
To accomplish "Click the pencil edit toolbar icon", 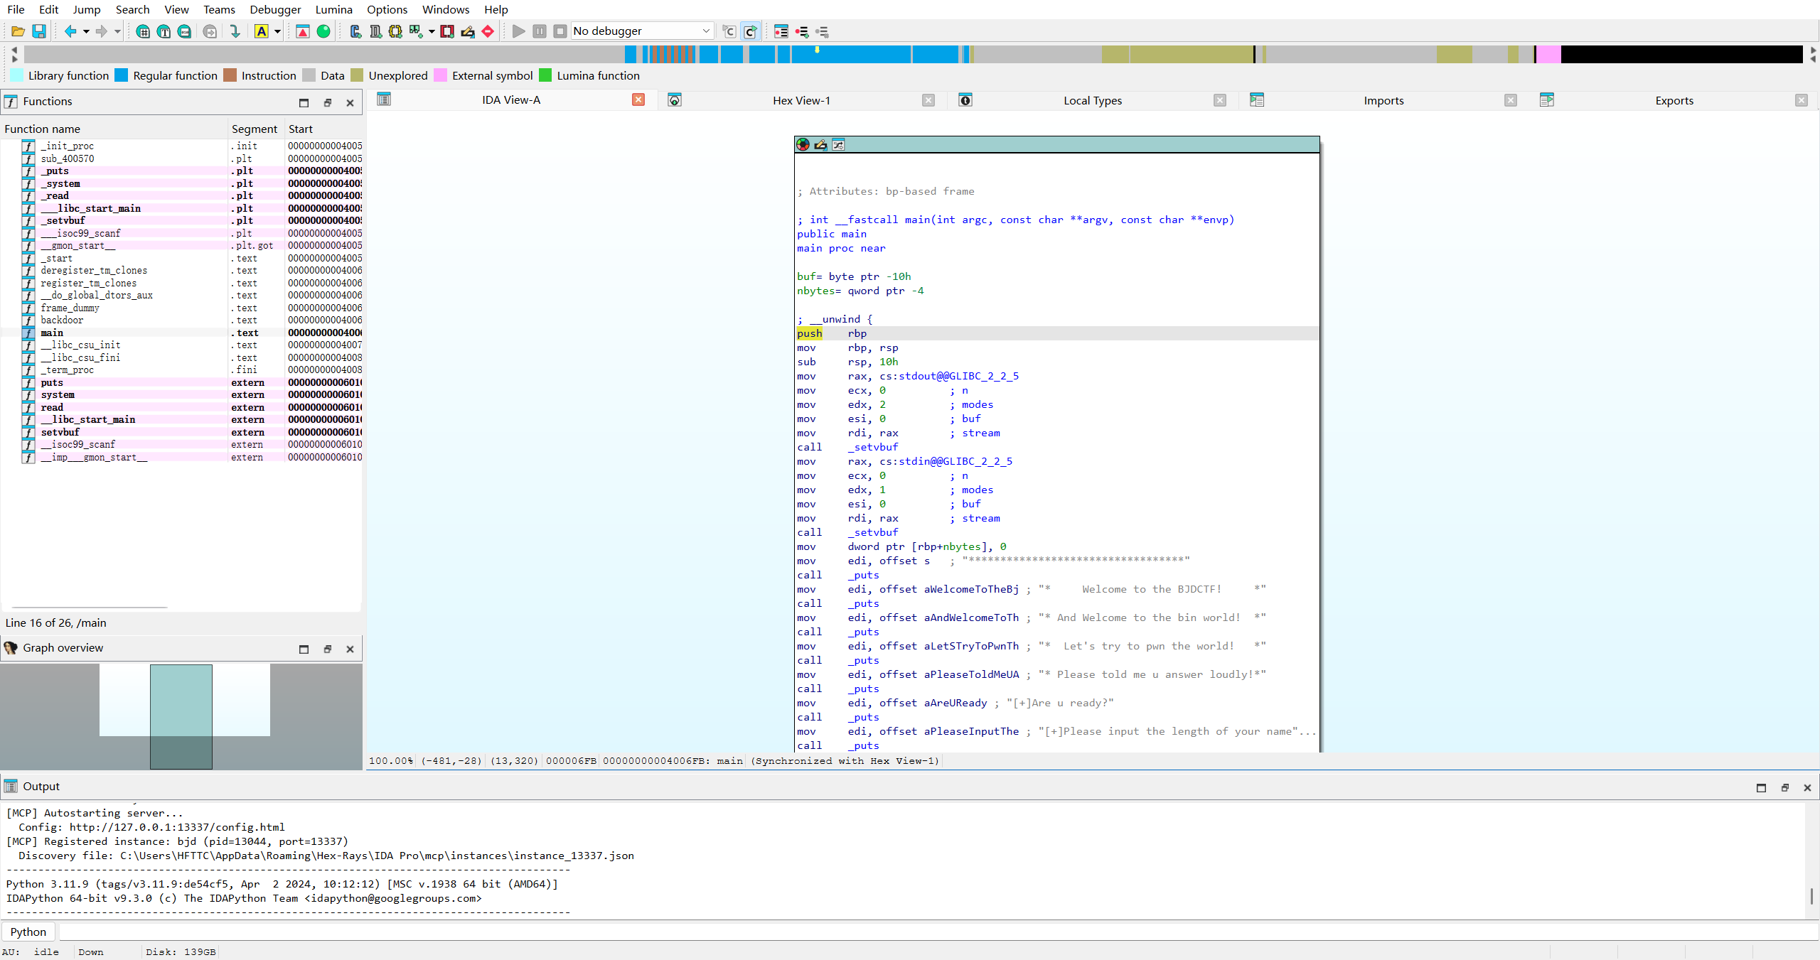I will [467, 31].
